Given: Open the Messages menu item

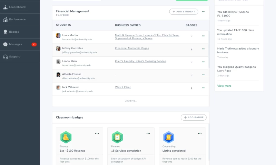Looking at the screenshot, I should [x=16, y=44].
